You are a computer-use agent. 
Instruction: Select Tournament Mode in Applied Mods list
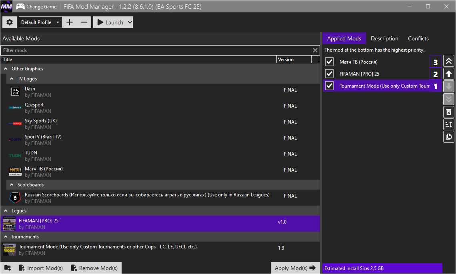point(384,86)
